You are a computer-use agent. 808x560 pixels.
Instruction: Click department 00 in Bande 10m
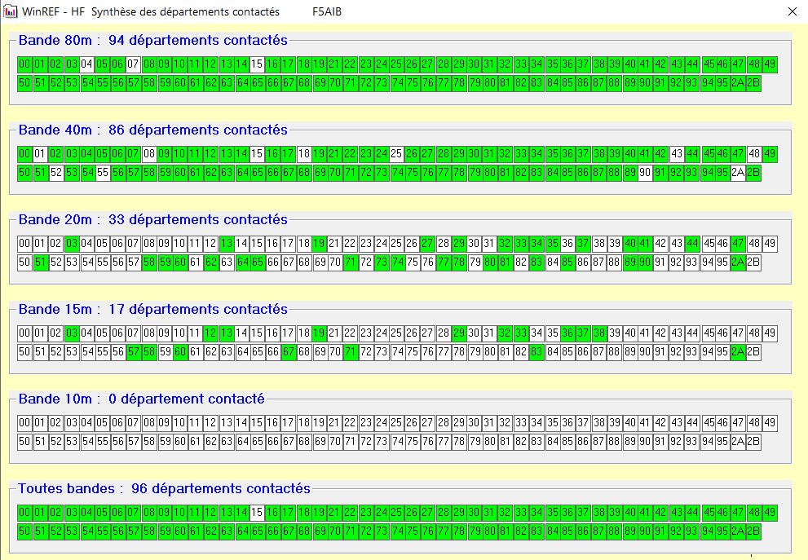[25, 423]
